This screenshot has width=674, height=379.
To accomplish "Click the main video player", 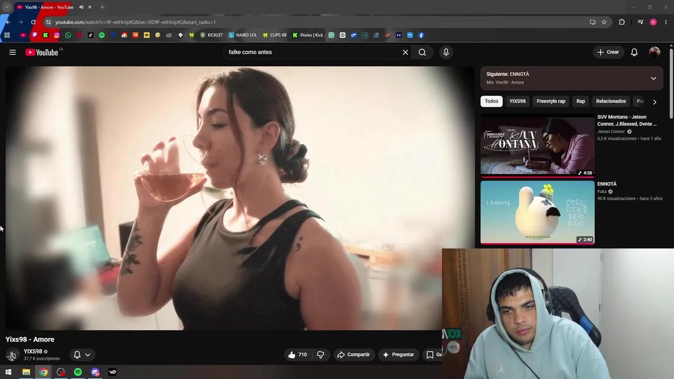I will (x=240, y=198).
